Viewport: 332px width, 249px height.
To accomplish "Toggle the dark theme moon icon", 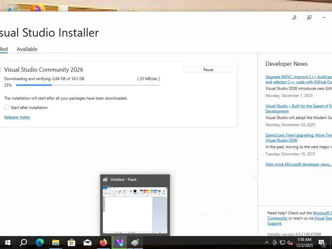I will 294,18.
